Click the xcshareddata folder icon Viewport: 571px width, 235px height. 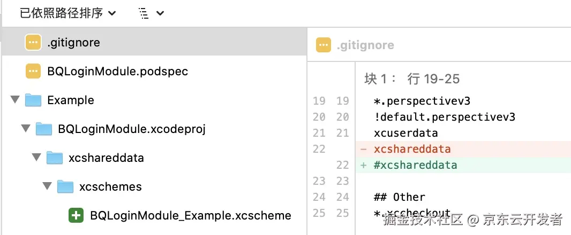point(55,158)
